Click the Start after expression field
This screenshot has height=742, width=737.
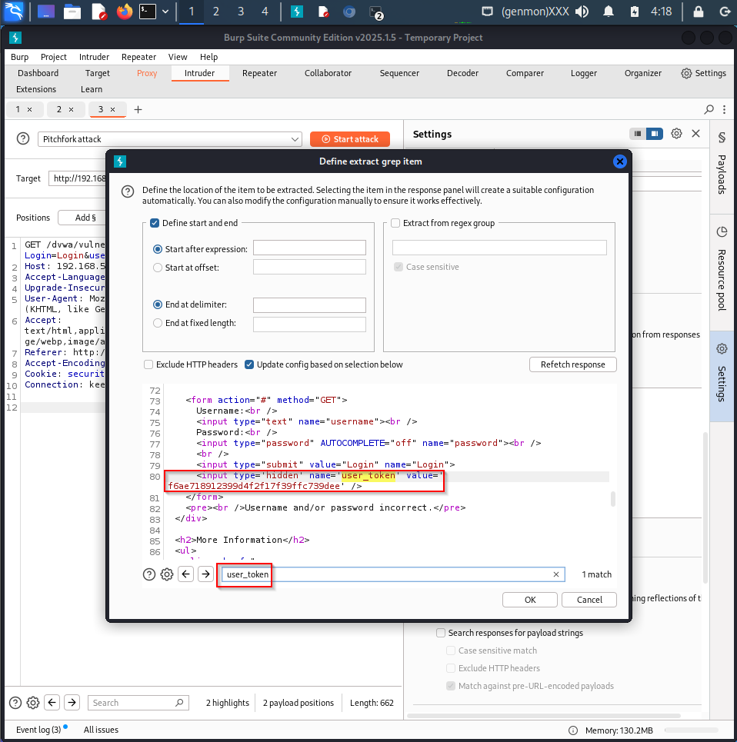[309, 248]
